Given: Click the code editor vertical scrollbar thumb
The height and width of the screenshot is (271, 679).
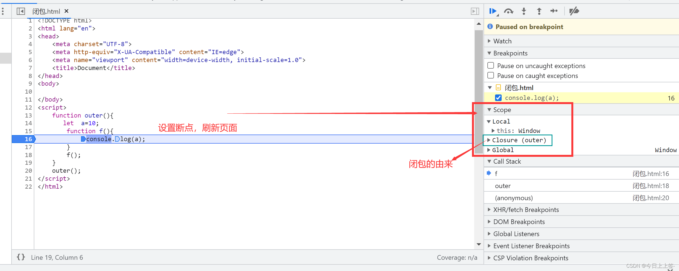Looking at the screenshot, I should tap(479, 92).
